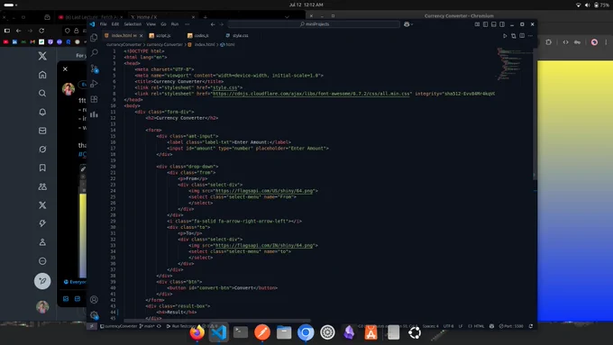613x345 pixels.
Task: Click the round Post compose button on X
Action: 42,281
